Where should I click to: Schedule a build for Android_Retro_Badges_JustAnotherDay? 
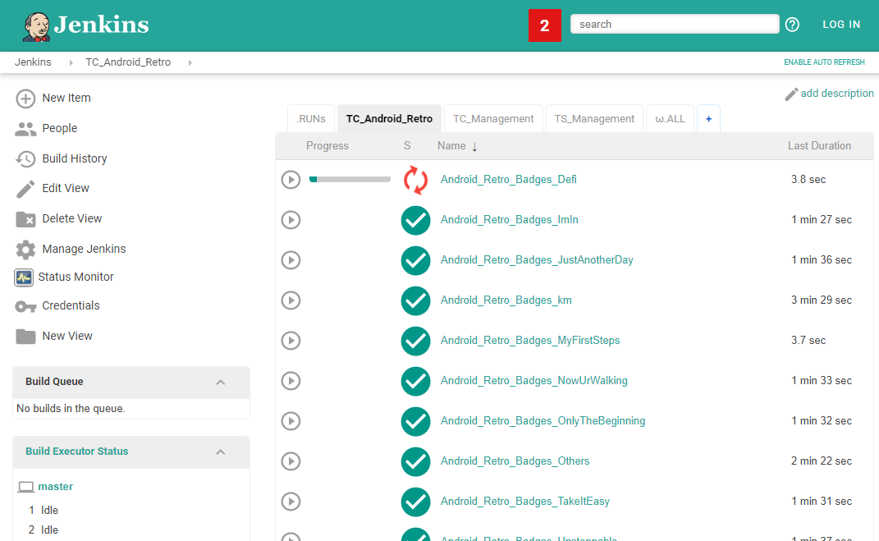click(x=291, y=260)
